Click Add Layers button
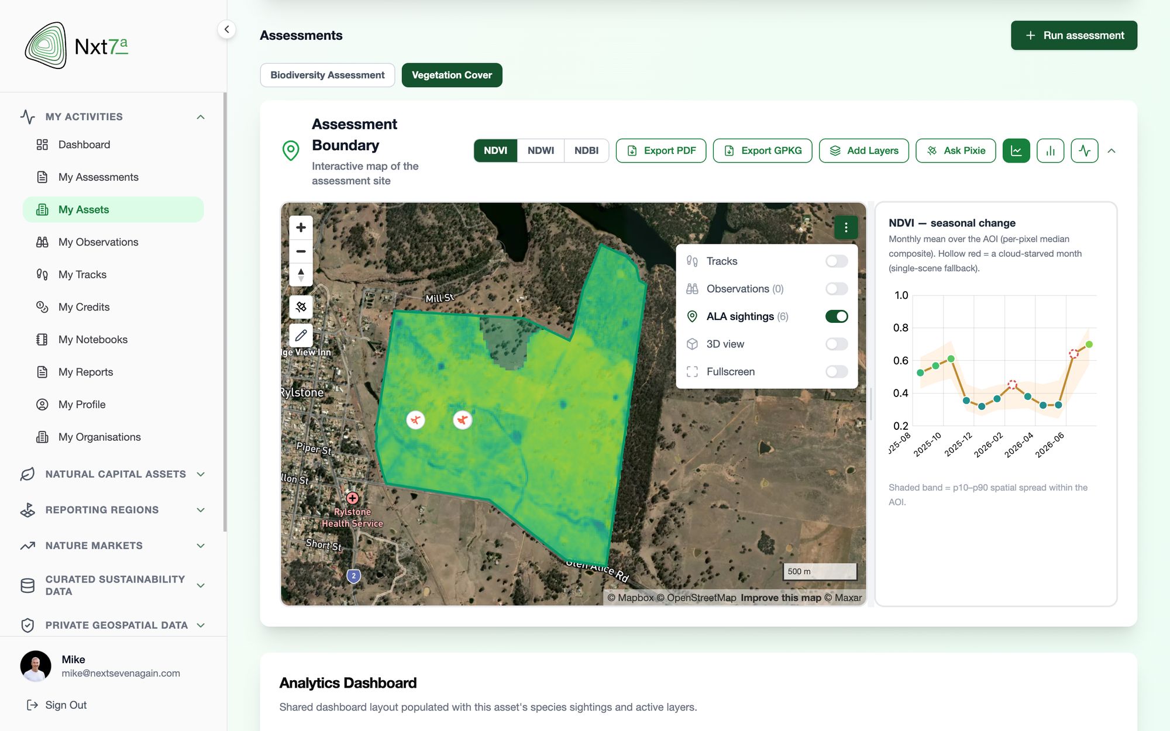This screenshot has height=731, width=1170. (x=863, y=151)
